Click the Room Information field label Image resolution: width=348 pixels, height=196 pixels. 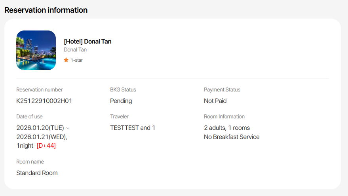[224, 117]
